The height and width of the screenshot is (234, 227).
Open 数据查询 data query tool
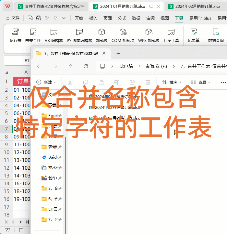pyautogui.click(x=216, y=35)
